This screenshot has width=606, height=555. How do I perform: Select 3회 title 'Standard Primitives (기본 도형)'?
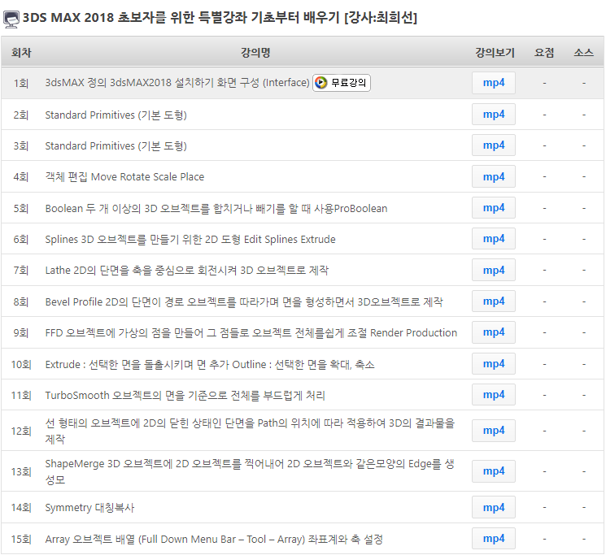116,146
